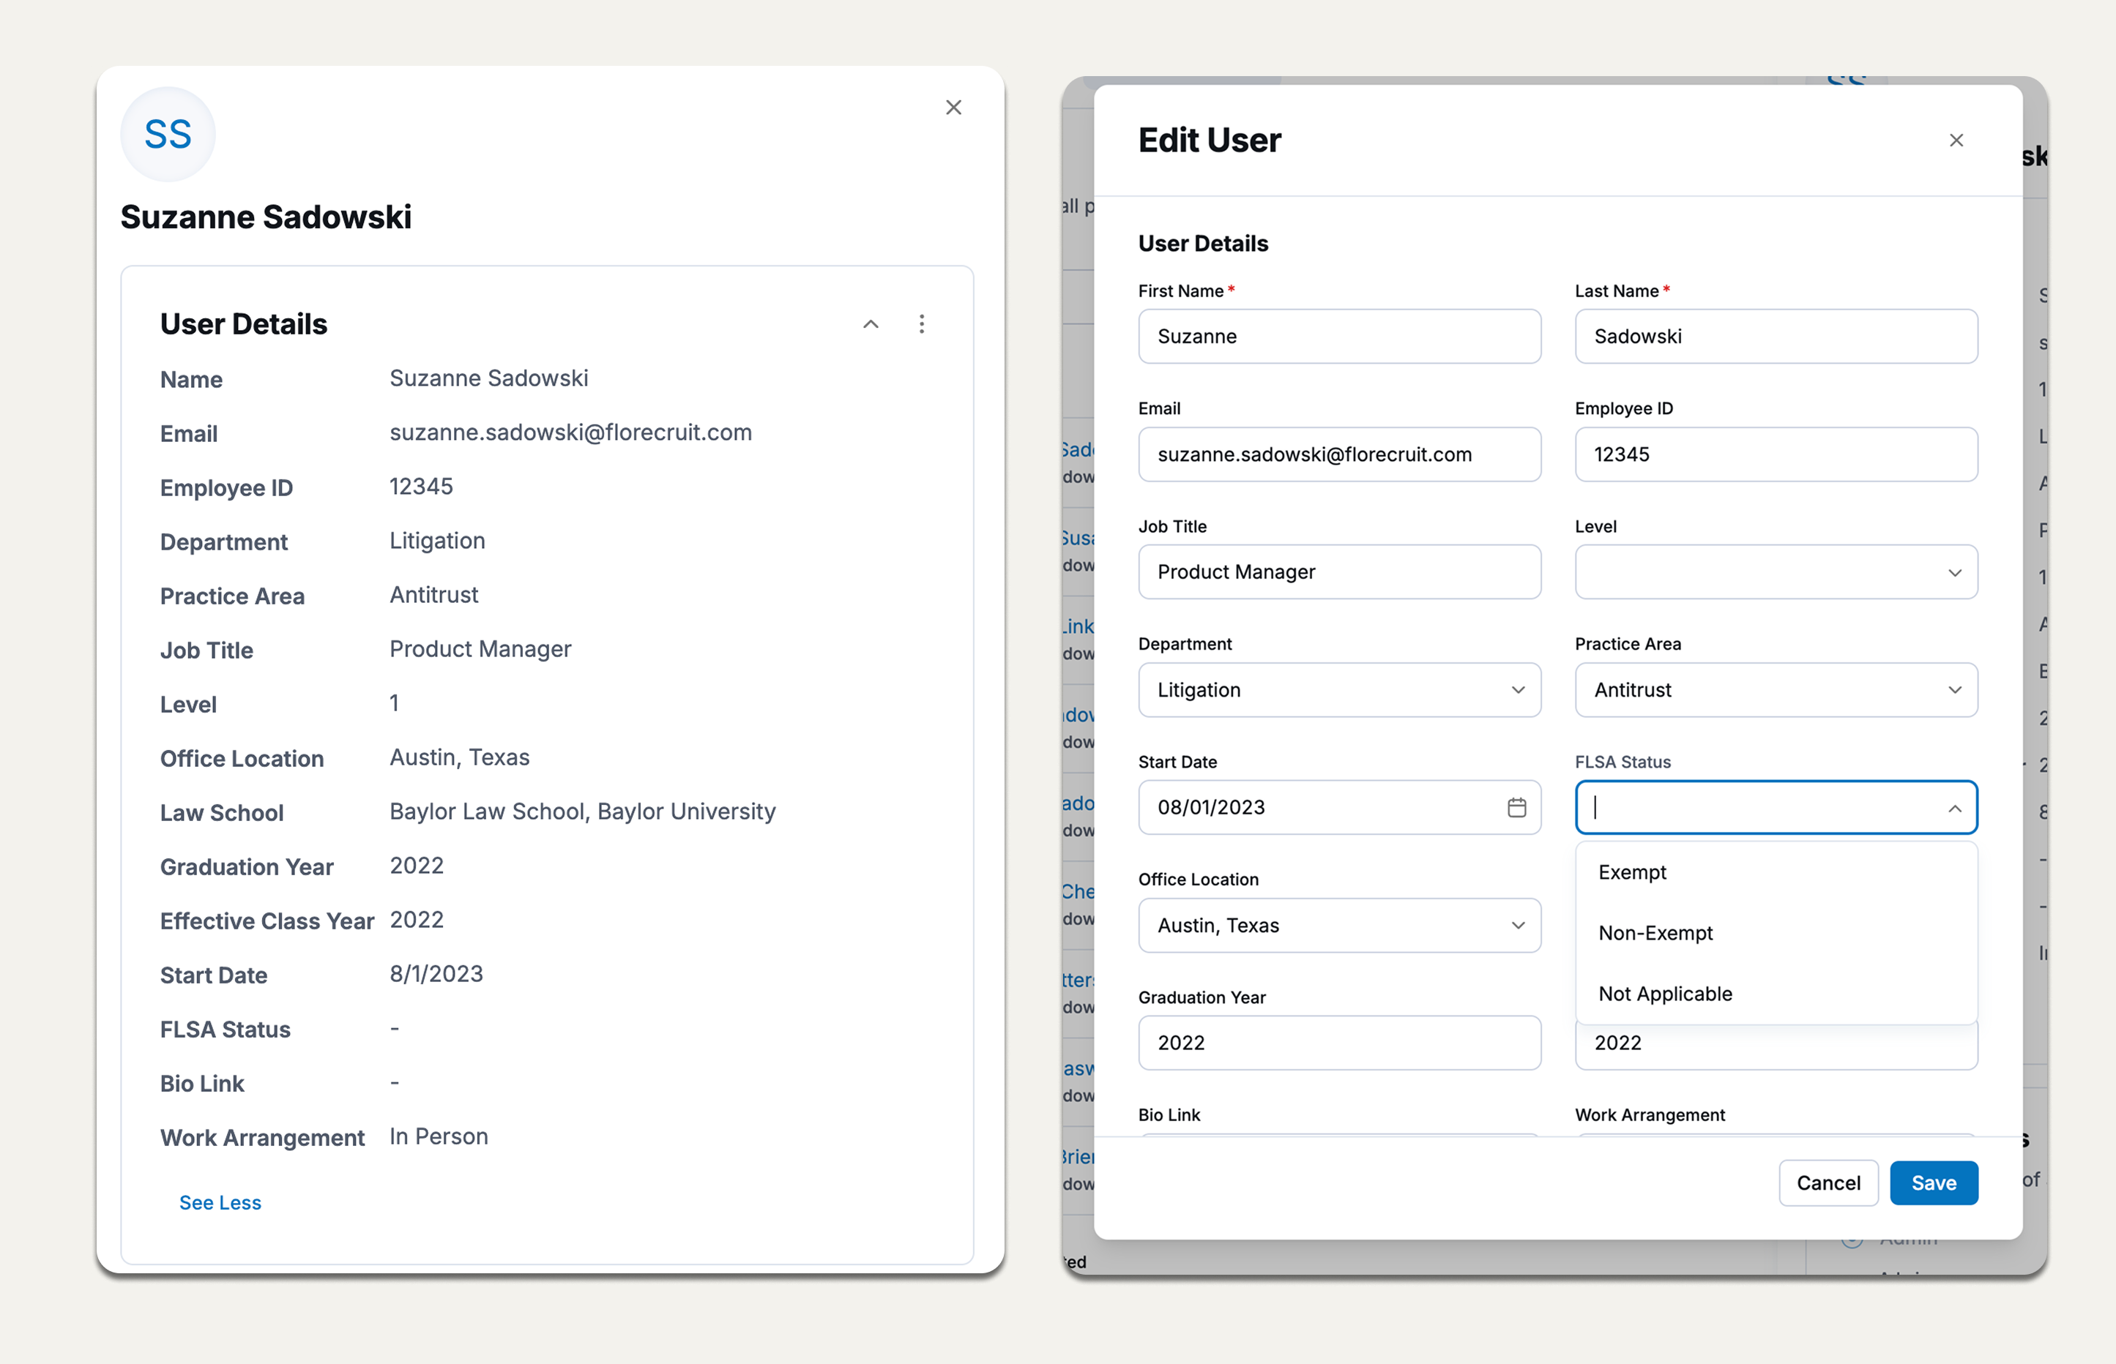Open the Start Date calendar picker icon

1517,808
